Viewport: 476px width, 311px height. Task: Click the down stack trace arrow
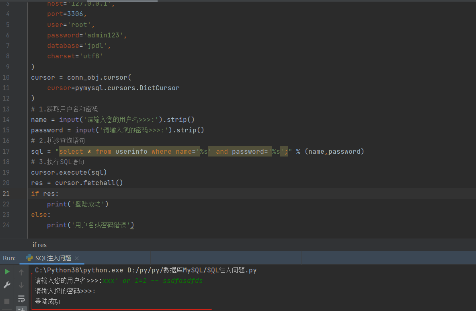click(21, 285)
